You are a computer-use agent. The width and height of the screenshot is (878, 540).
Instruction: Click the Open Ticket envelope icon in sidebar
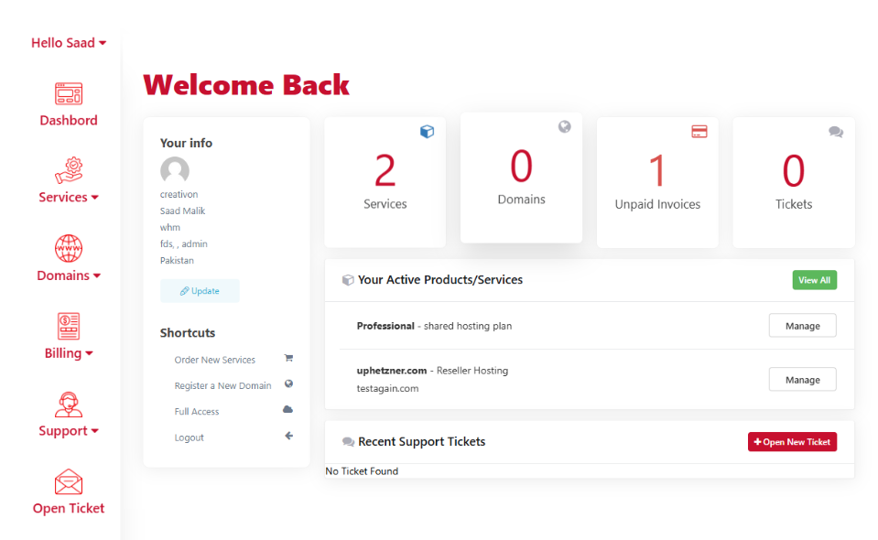pos(68,482)
